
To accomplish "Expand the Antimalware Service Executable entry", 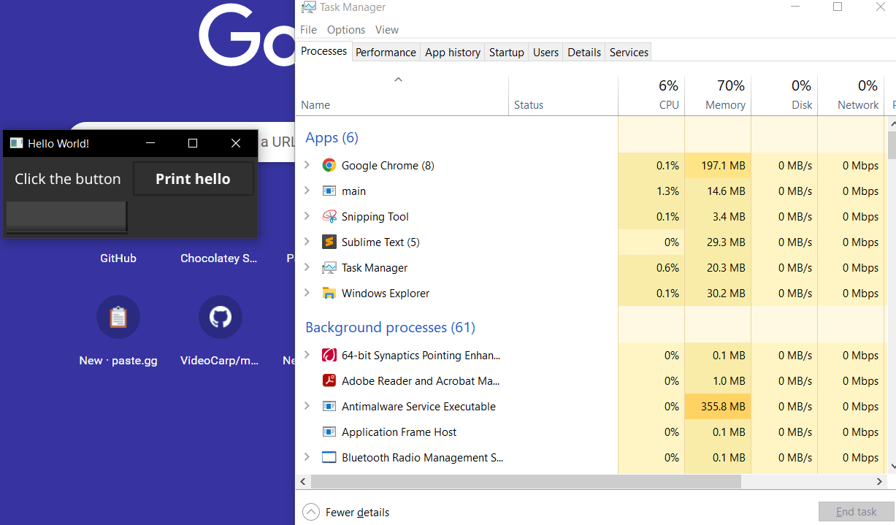I will [307, 406].
